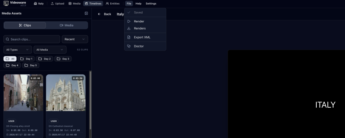This screenshot has width=345, height=138.
Task: Click the Back button
Action: [105, 14]
